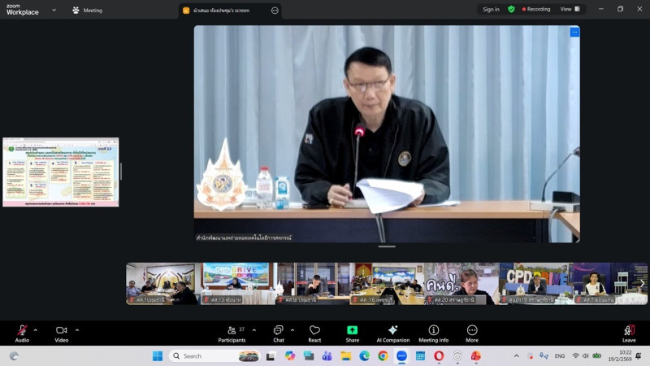Click the shared screen thumbnail
The height and width of the screenshot is (366, 650).
61,172
